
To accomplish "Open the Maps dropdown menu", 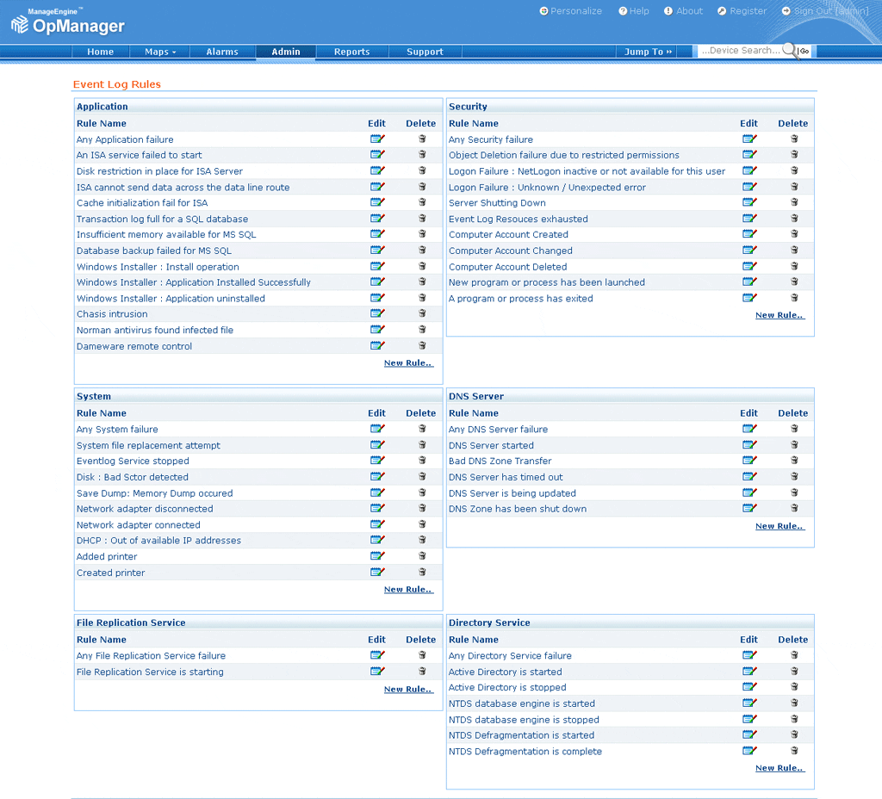I will pos(160,52).
